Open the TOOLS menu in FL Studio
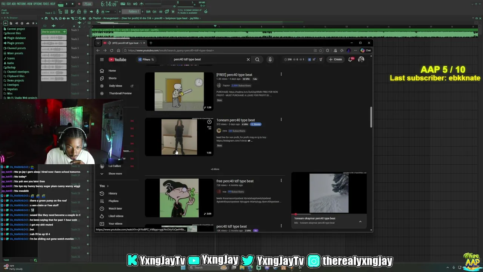483x272 pixels. [x=46, y=4]
